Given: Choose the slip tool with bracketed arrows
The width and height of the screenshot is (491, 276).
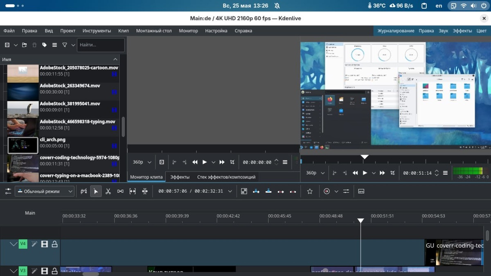Looking at the screenshot, I should [x=133, y=191].
